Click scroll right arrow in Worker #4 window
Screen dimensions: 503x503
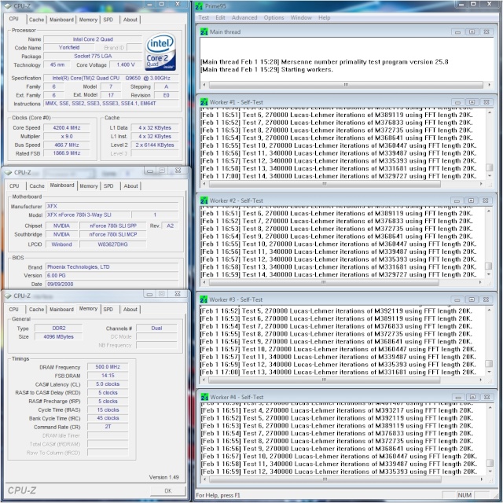click(x=482, y=479)
